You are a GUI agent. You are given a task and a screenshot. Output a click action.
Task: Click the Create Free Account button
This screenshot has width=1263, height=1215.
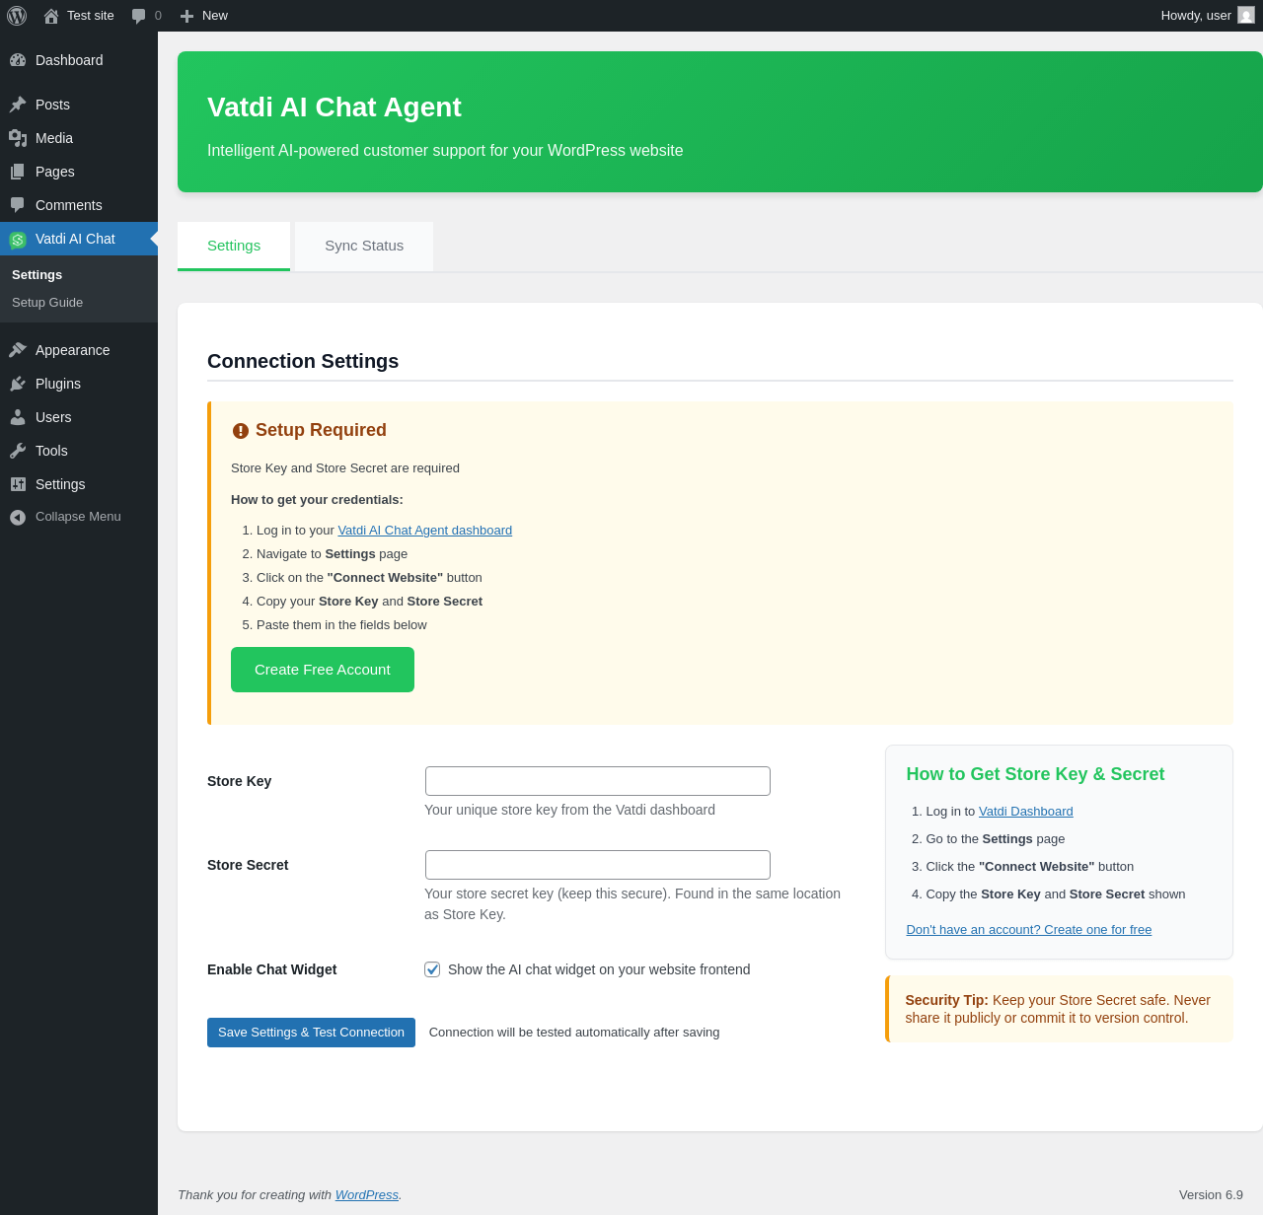tap(323, 670)
